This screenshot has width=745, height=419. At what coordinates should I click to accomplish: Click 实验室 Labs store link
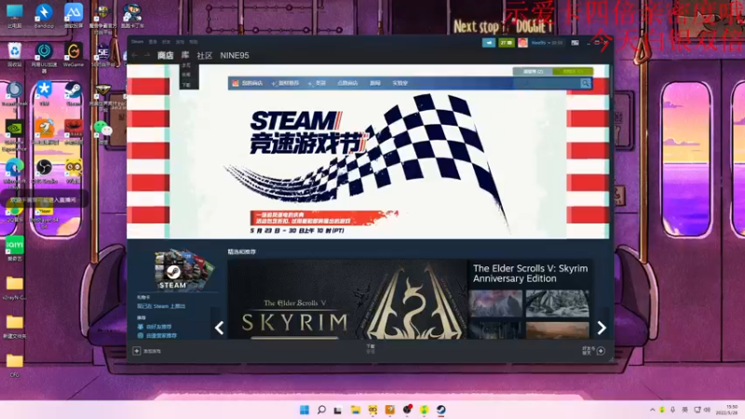click(400, 83)
